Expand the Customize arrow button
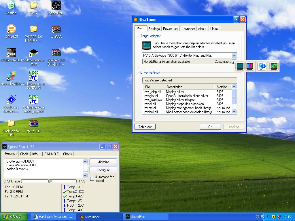Viewport: 295px width, 221px height. pos(234,62)
